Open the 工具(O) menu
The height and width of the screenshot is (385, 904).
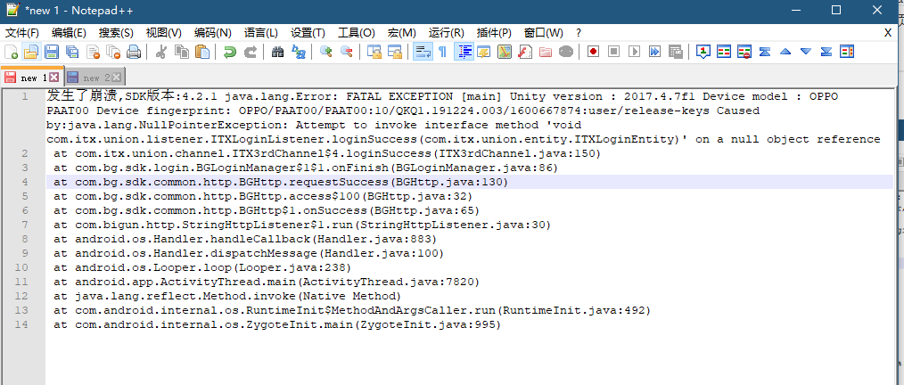point(356,33)
